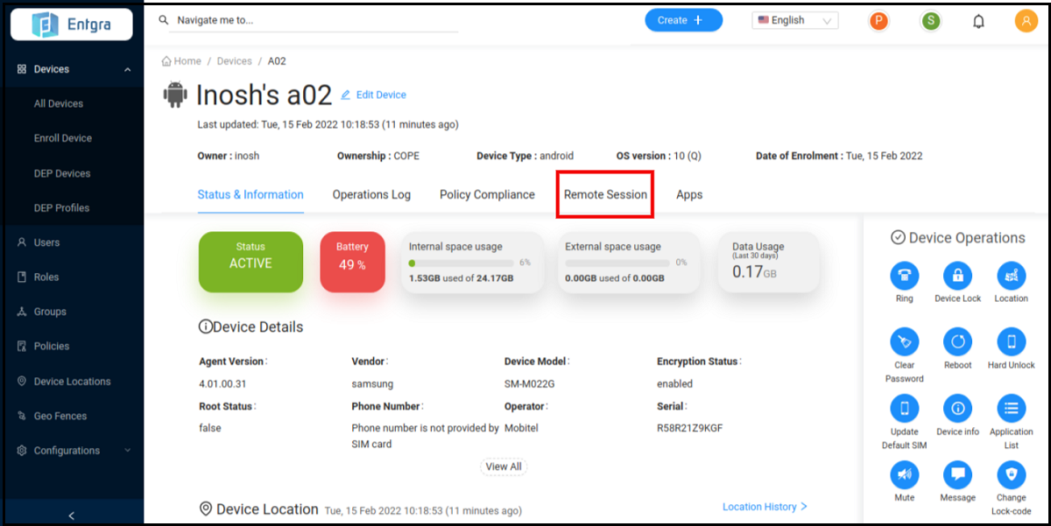This screenshot has height=526, width=1051.
Task: Click the Hard Unlock operation icon
Action: [x=1011, y=341]
